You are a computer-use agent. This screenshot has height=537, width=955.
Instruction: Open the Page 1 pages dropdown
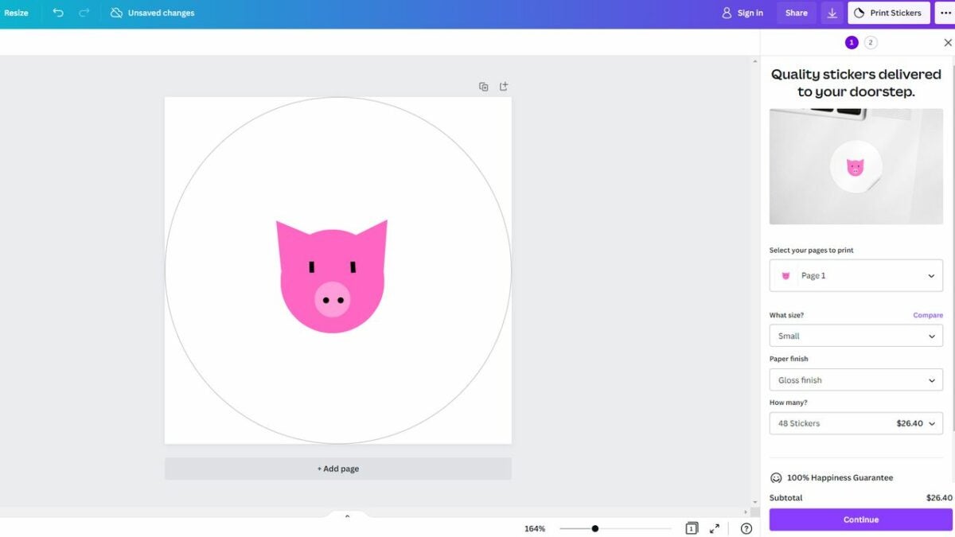click(x=856, y=275)
